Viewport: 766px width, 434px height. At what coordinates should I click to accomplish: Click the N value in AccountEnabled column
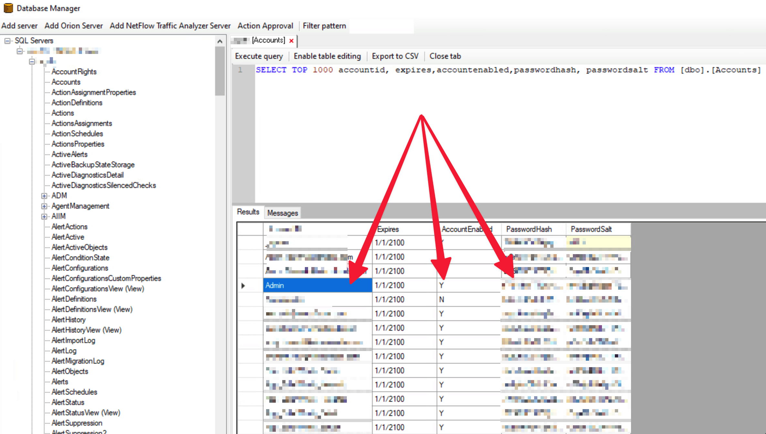tap(441, 300)
